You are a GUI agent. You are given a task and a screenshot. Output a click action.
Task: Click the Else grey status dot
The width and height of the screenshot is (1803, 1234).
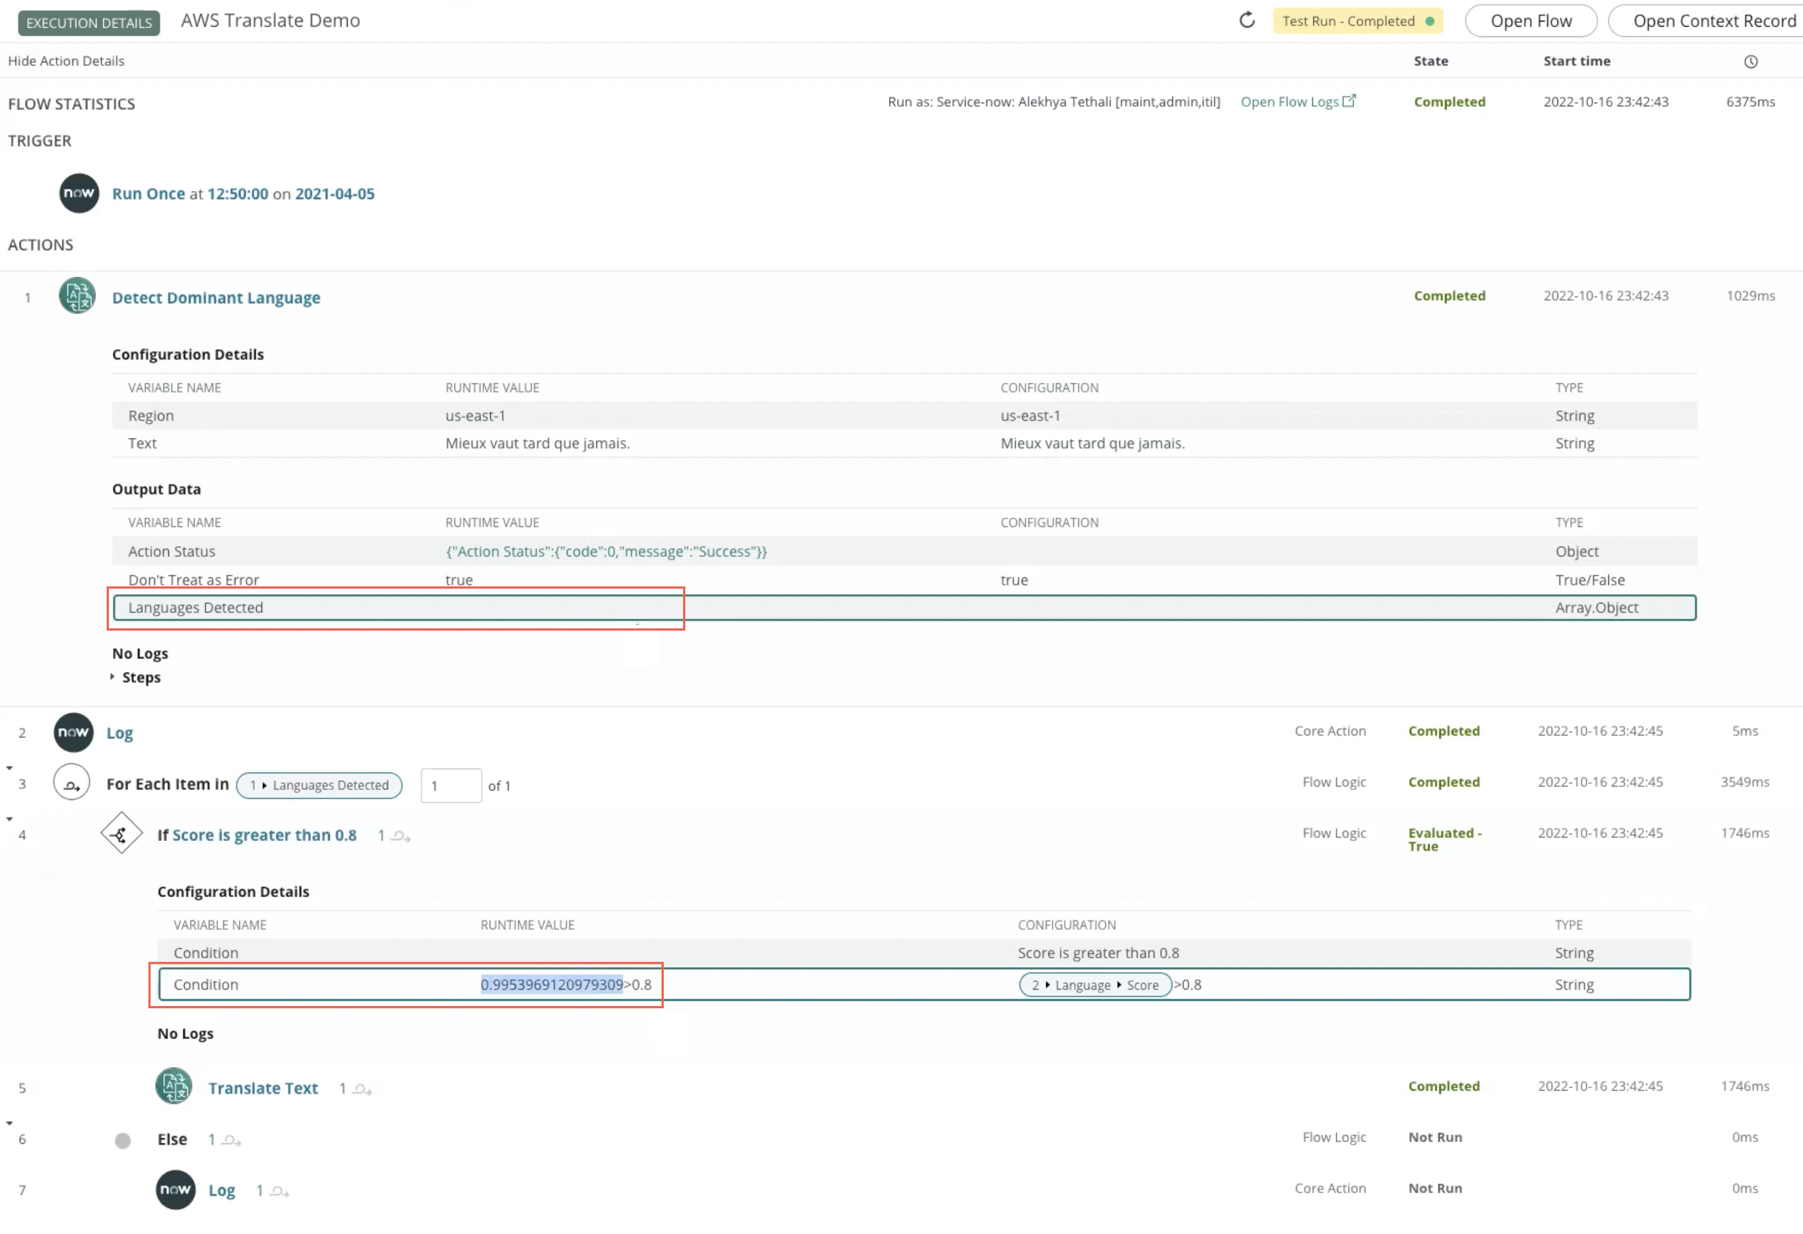[x=123, y=1140]
